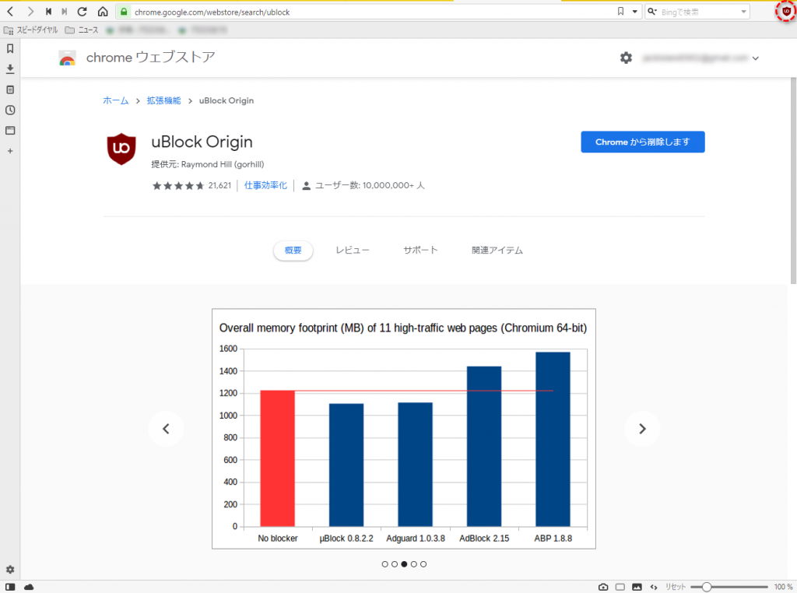Open the Downloads panel in sidebar
Screen dimensions: 797x593
pos(10,69)
